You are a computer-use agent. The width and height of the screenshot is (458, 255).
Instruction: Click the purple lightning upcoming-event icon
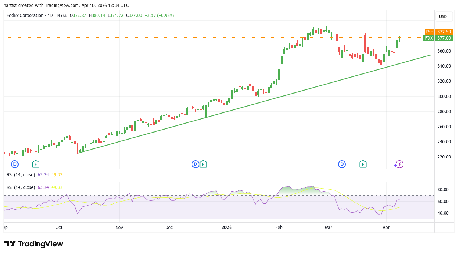399,164
